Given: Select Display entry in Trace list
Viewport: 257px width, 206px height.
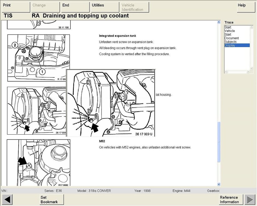Looking at the screenshot, I should (237, 45).
